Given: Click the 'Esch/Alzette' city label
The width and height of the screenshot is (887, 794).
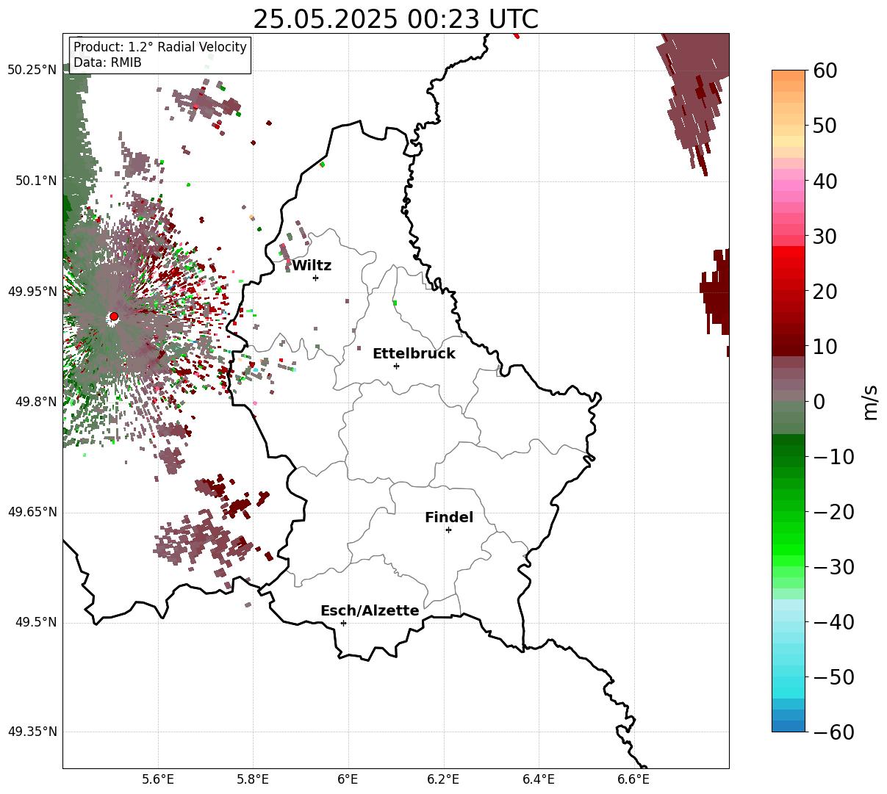Looking at the screenshot, I should coord(370,611).
